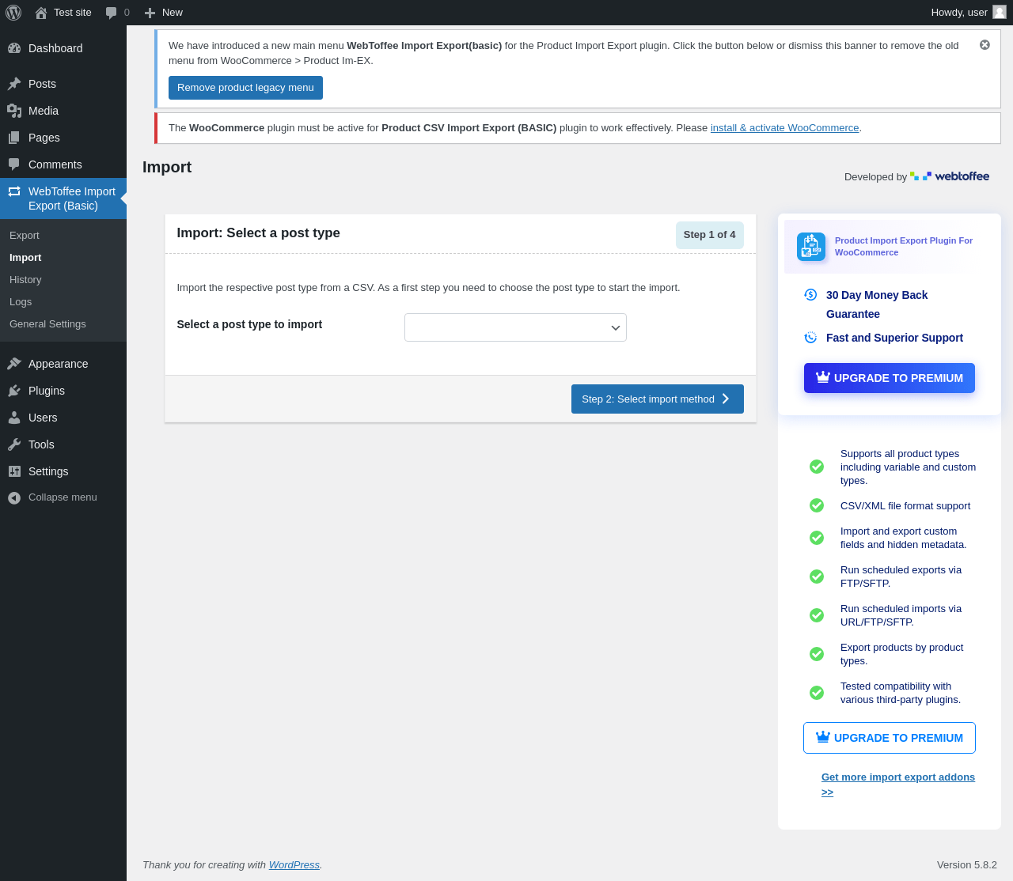Click the Select a post type to import label
Image resolution: width=1013 pixels, height=881 pixels.
pyautogui.click(x=249, y=324)
